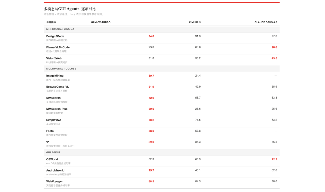Click the title "多模态与GUI Agent：逐项对比"

(x=70, y=9)
